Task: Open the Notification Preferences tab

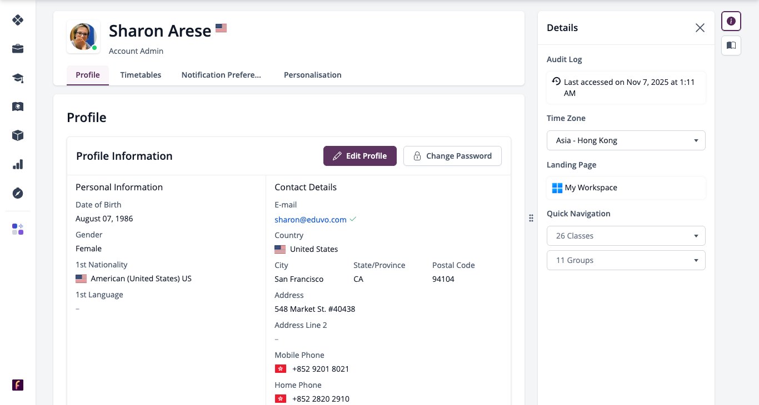Action: [x=221, y=75]
